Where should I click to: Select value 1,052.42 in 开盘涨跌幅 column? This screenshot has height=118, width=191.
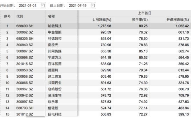point(182,26)
